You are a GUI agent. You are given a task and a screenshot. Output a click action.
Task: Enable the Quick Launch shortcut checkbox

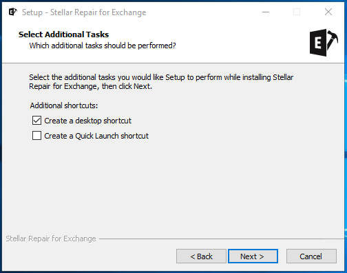click(36, 136)
